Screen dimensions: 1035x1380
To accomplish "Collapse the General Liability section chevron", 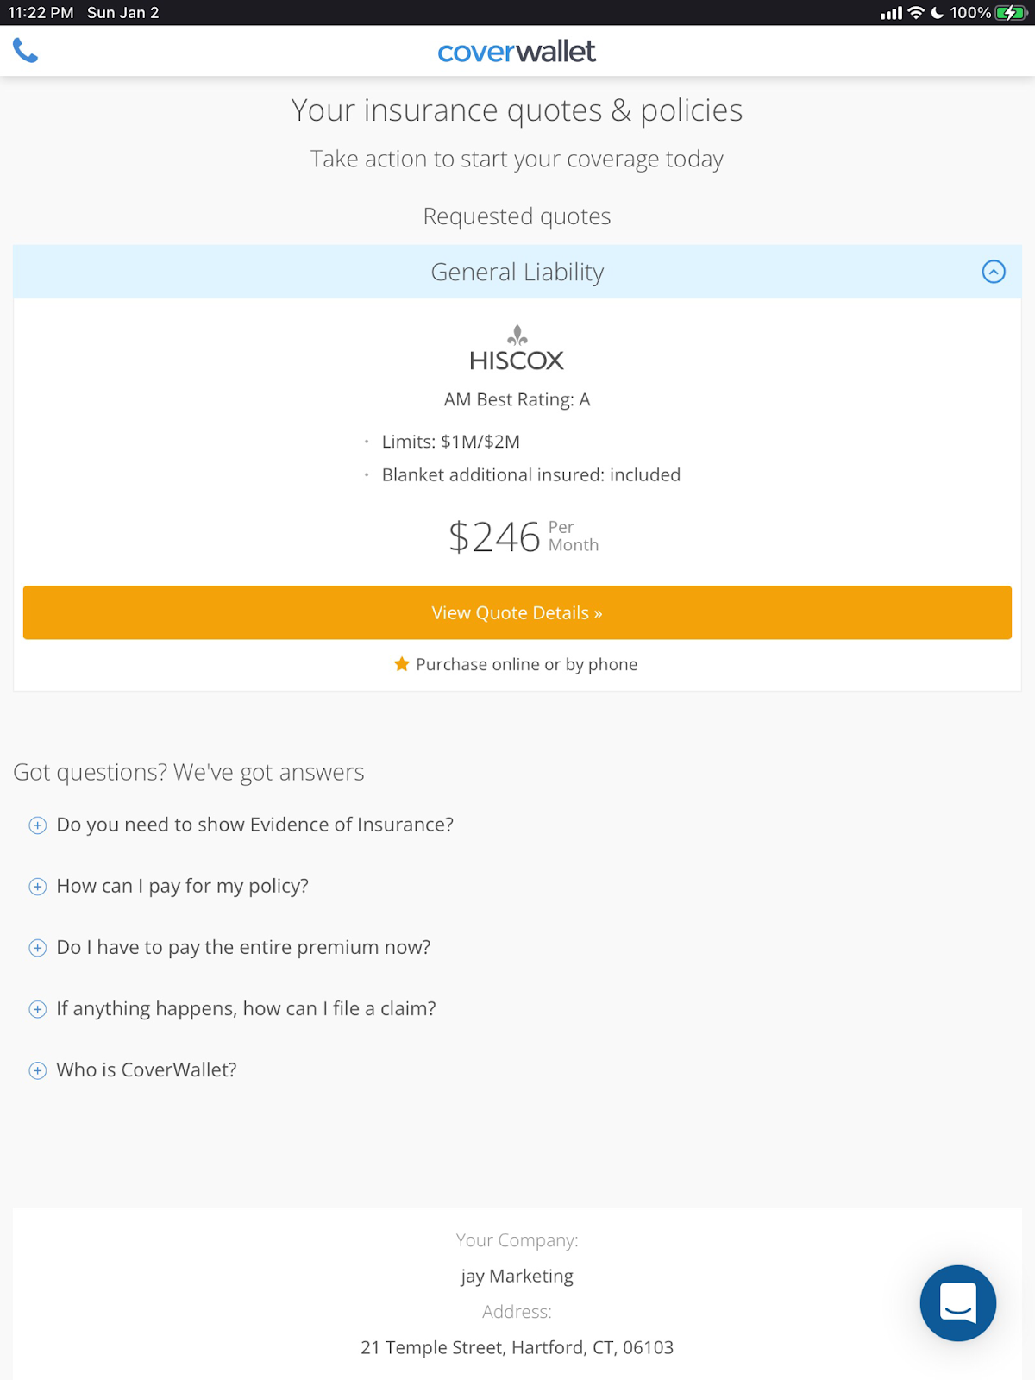I will point(994,272).
